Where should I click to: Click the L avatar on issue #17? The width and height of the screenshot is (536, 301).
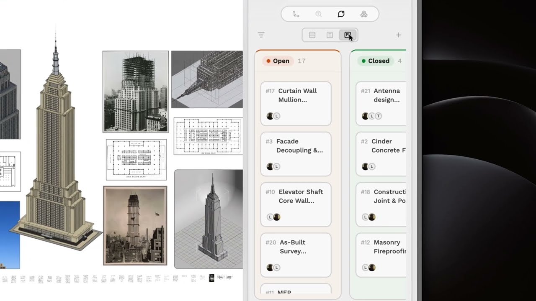click(276, 116)
